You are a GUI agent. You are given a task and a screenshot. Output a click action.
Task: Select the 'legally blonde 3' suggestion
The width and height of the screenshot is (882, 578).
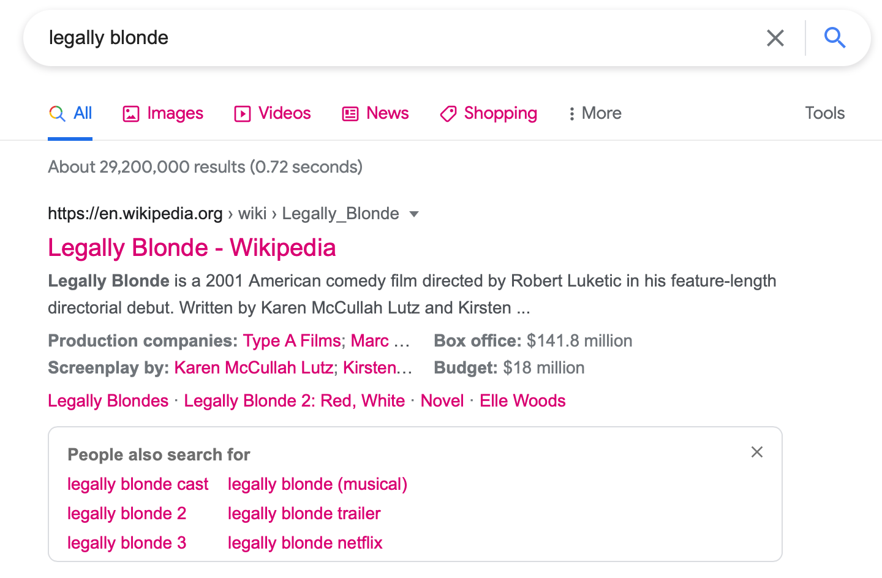pyautogui.click(x=127, y=543)
